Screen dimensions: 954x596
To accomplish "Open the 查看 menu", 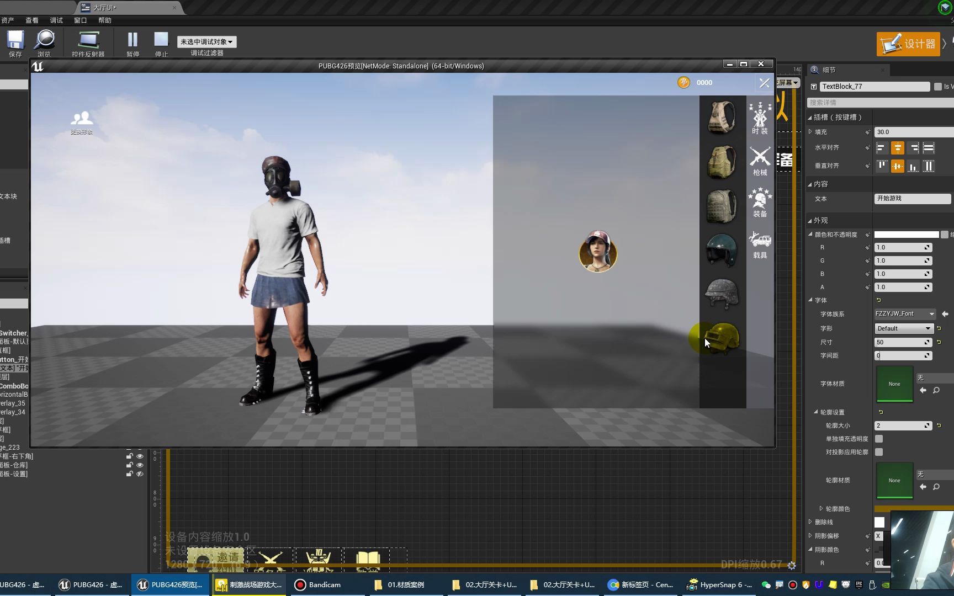I will (x=32, y=20).
